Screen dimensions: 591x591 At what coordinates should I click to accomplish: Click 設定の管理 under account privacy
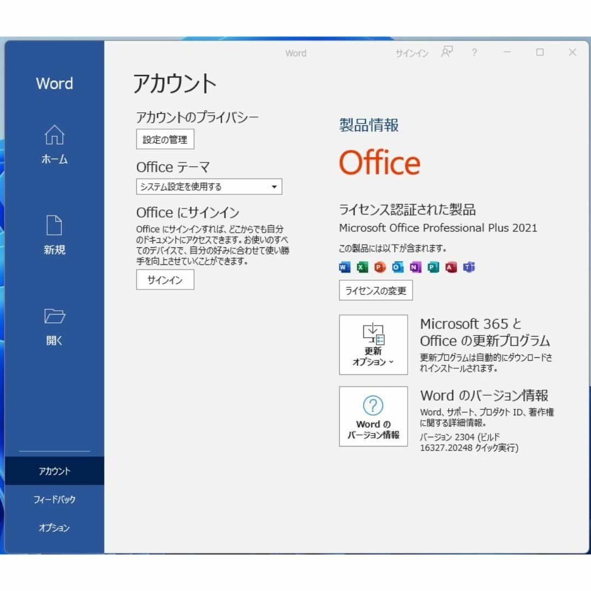pyautogui.click(x=165, y=139)
